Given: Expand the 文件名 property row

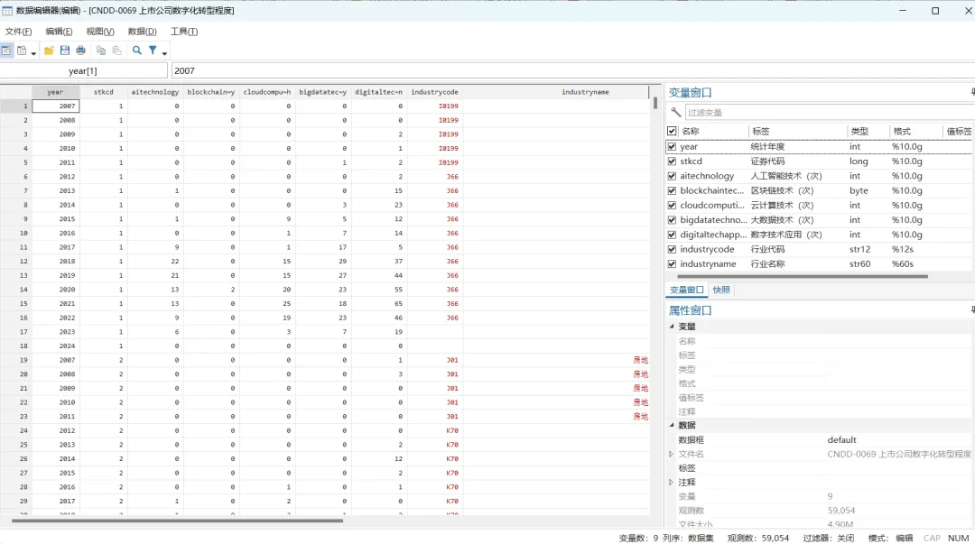Looking at the screenshot, I should tap(671, 455).
